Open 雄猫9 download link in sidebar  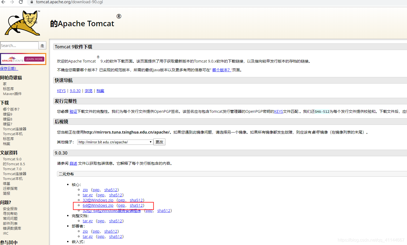coord(8,114)
